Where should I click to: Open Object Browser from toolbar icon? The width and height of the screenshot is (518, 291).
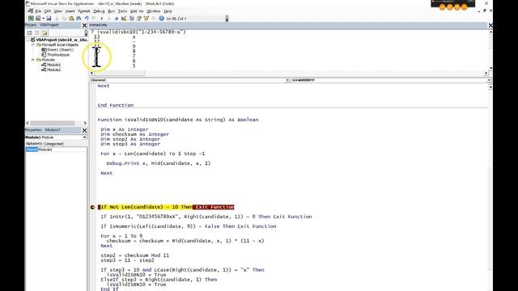point(146,19)
